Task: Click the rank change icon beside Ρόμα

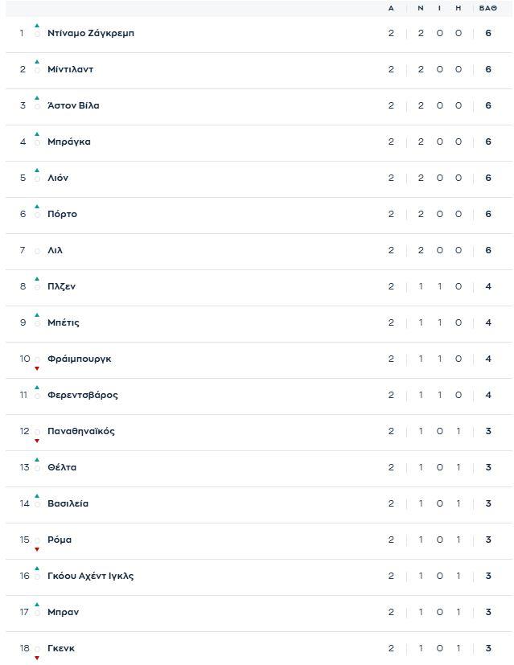Action: pyautogui.click(x=37, y=549)
